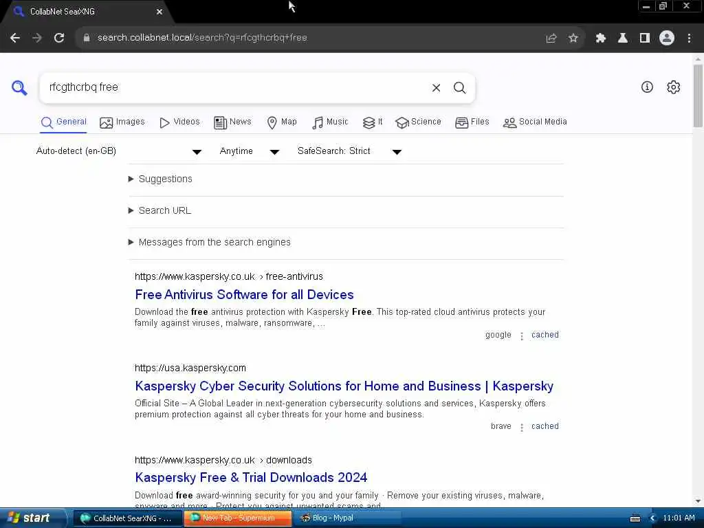Select the General search tab
This screenshot has width=704, height=528.
(x=63, y=122)
